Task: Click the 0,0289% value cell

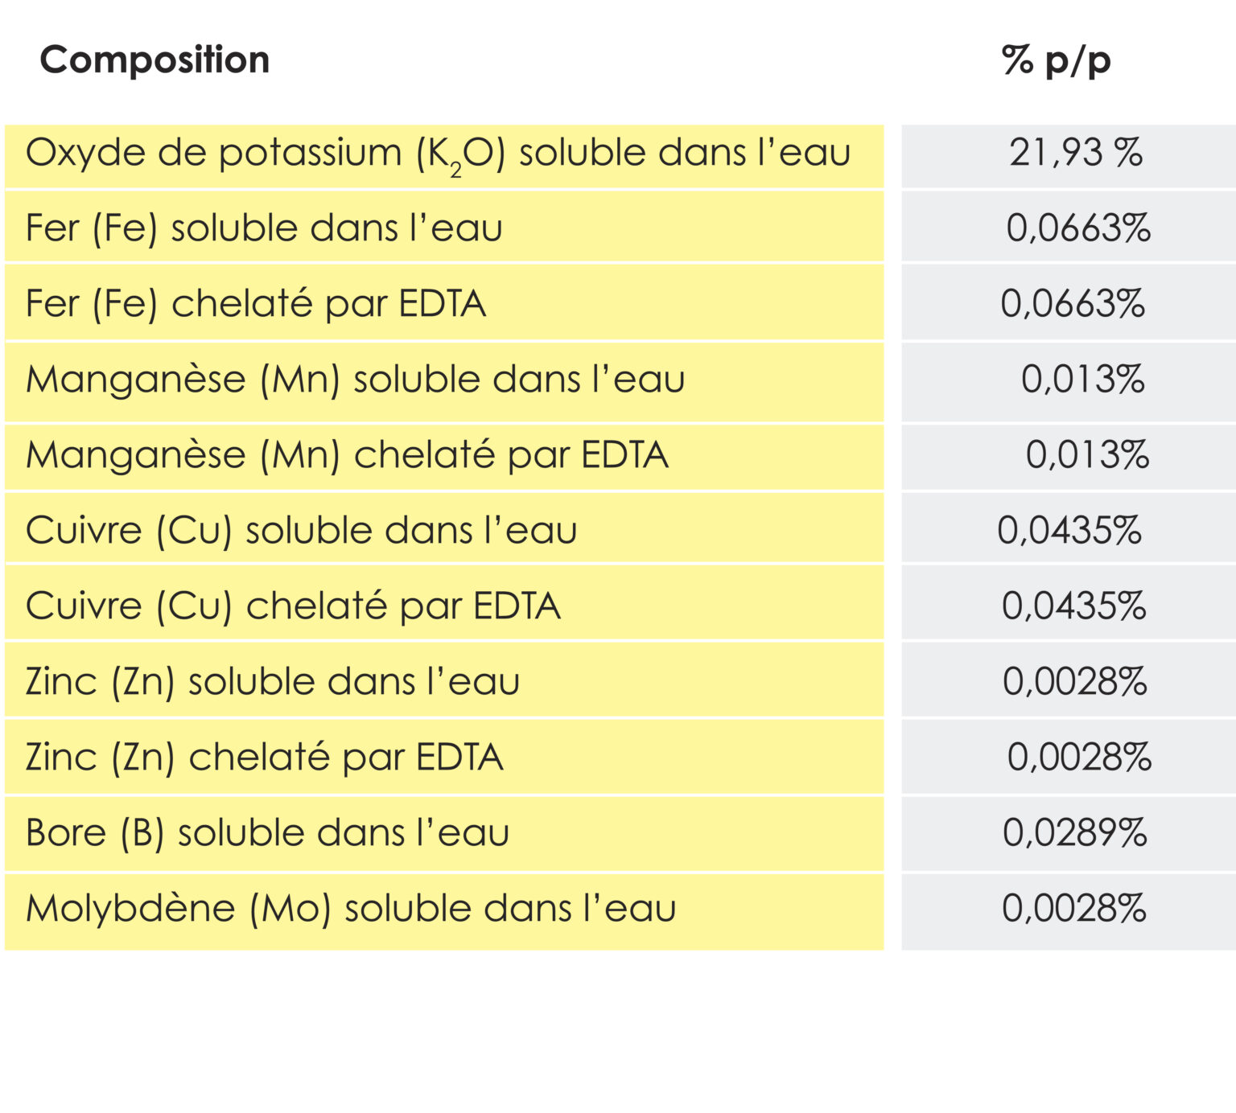Action: [1074, 833]
